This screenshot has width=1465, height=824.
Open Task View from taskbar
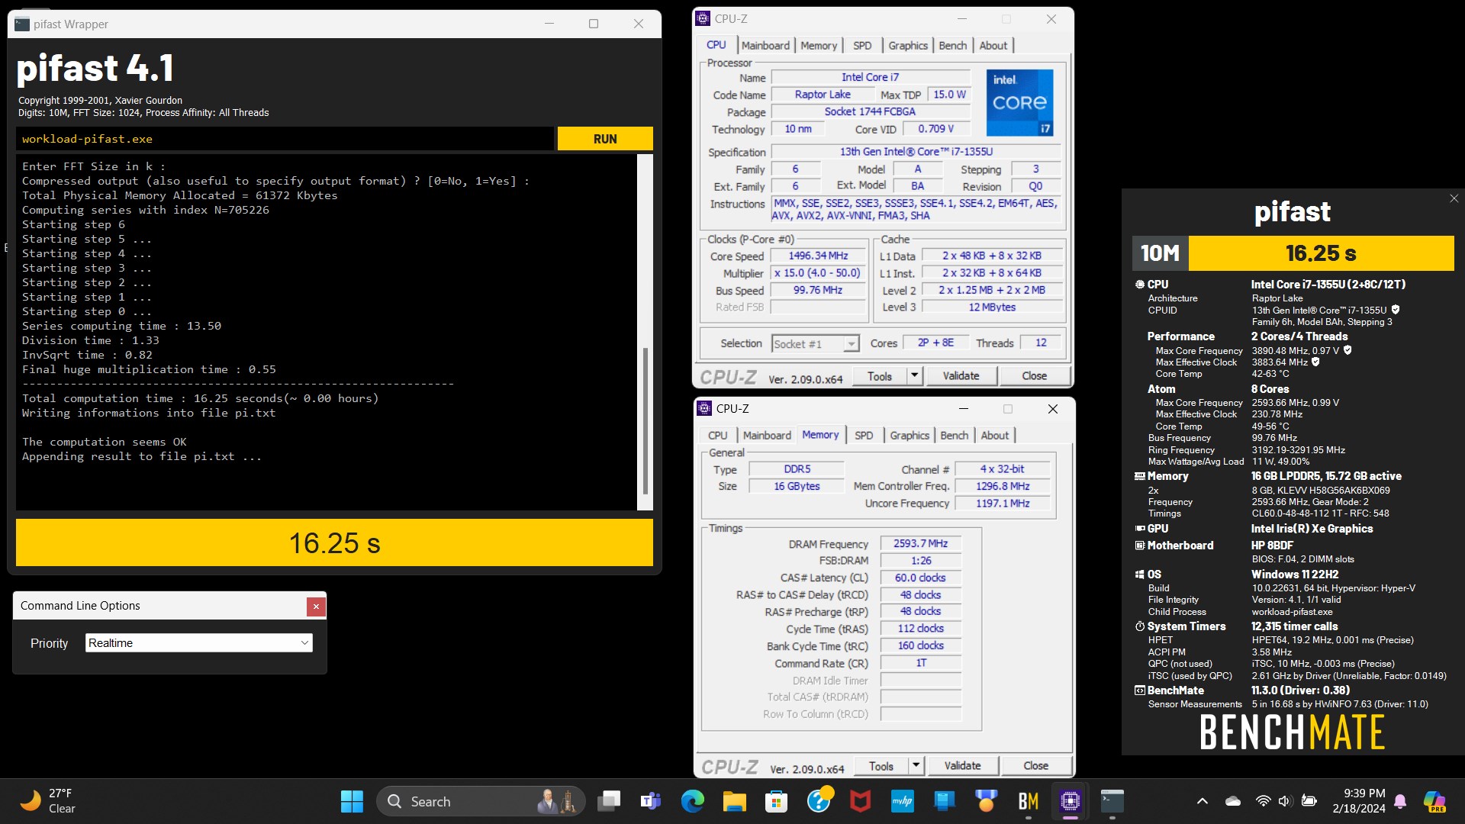point(609,802)
